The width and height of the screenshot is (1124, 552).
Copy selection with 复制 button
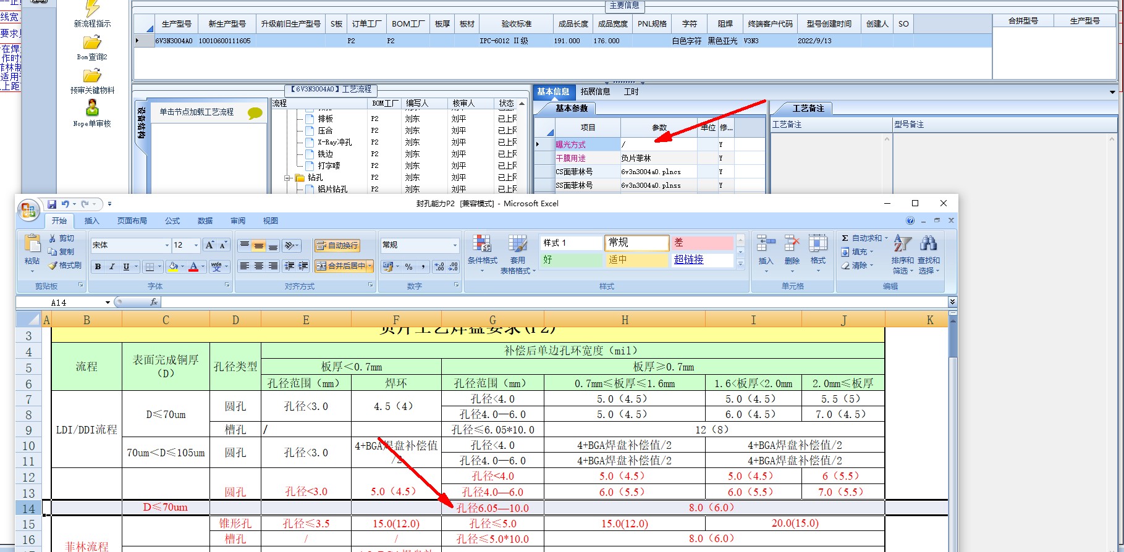(61, 252)
